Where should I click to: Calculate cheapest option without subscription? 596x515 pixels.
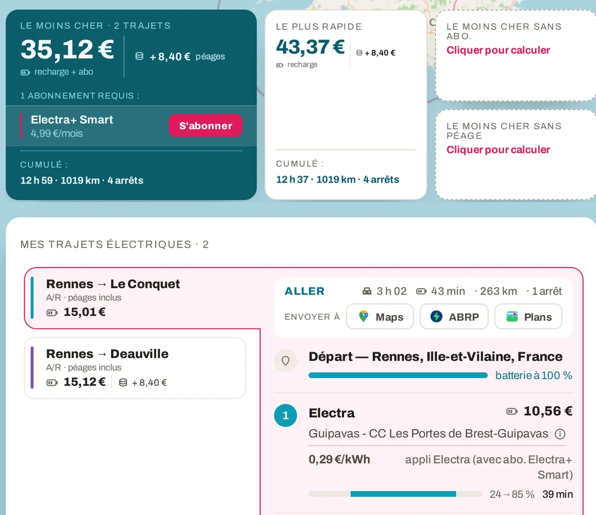click(498, 50)
